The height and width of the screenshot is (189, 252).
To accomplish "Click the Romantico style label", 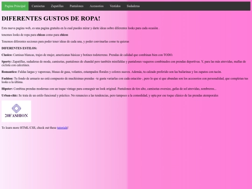I will click(9, 72).
